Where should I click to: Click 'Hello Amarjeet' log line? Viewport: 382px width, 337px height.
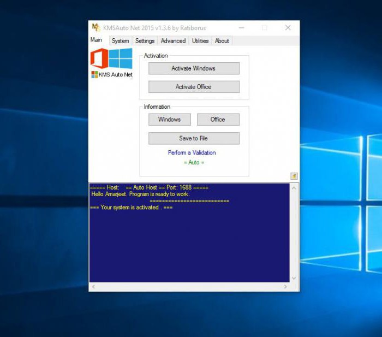140,194
